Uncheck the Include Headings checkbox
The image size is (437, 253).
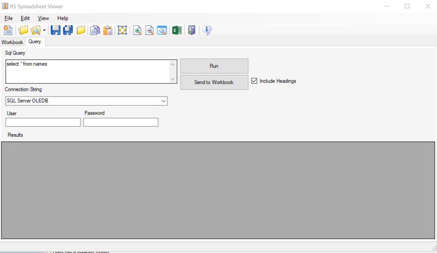pos(254,81)
